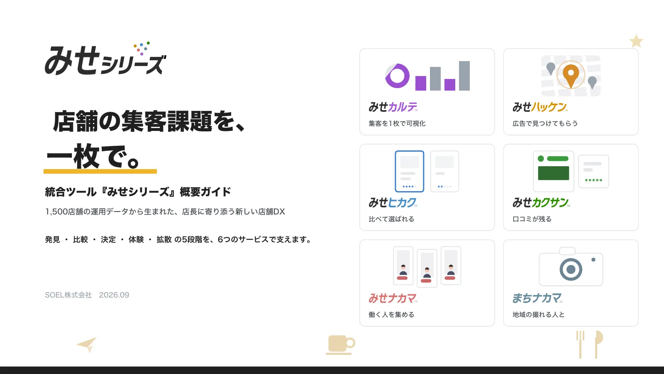
Task: Click the text 口コミが残る
Action: tap(532, 219)
